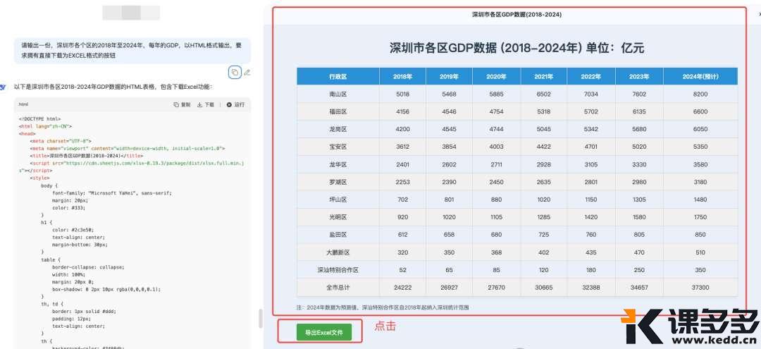Select the 2022年 column header
The width and height of the screenshot is (761, 349).
(590, 77)
